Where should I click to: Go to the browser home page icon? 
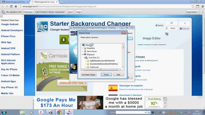(x=16, y=6)
